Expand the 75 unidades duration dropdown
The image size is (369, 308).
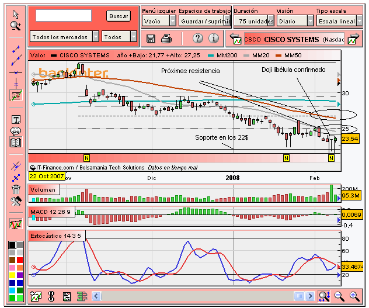tap(253, 21)
